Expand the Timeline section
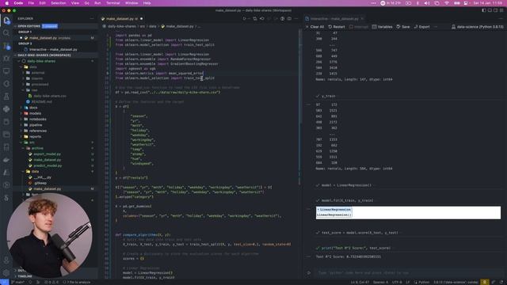Viewport: 507px width, 285px height. pos(25,276)
